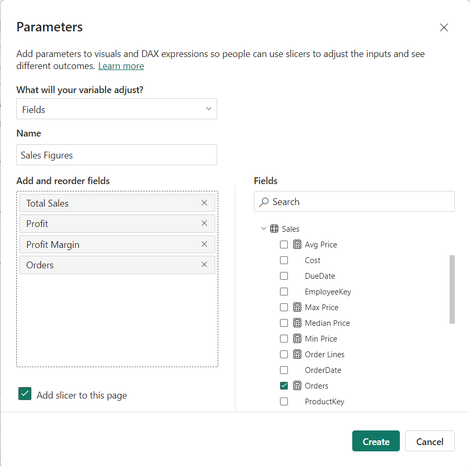Click the Create button

tap(376, 441)
